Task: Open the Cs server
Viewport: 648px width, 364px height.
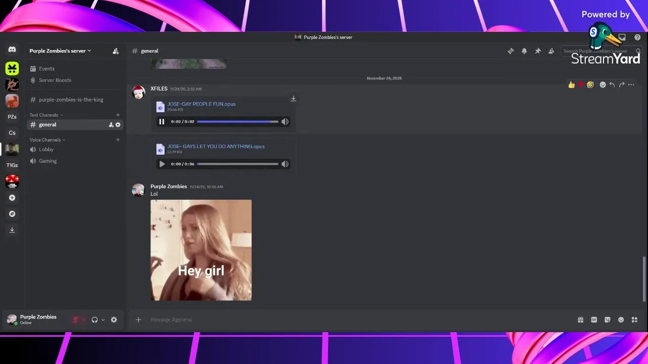Action: [12, 133]
